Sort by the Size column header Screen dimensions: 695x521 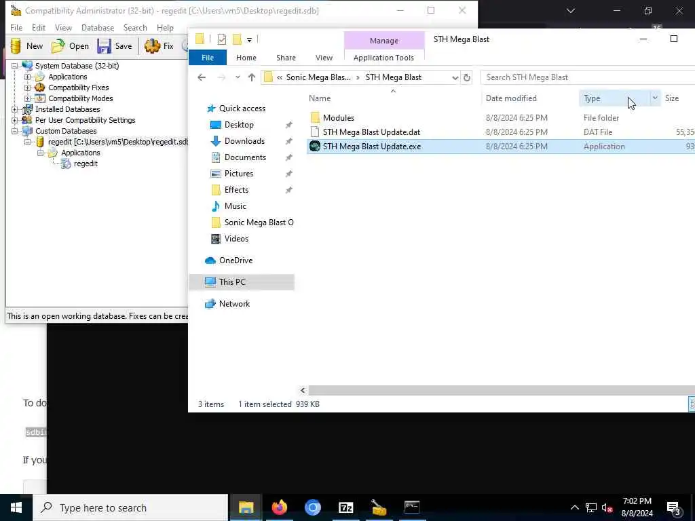point(672,98)
